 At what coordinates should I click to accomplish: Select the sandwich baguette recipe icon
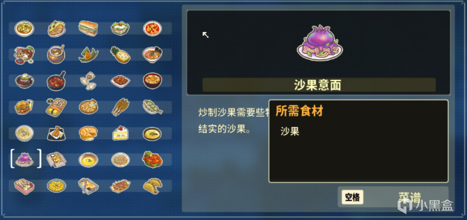[89, 28]
